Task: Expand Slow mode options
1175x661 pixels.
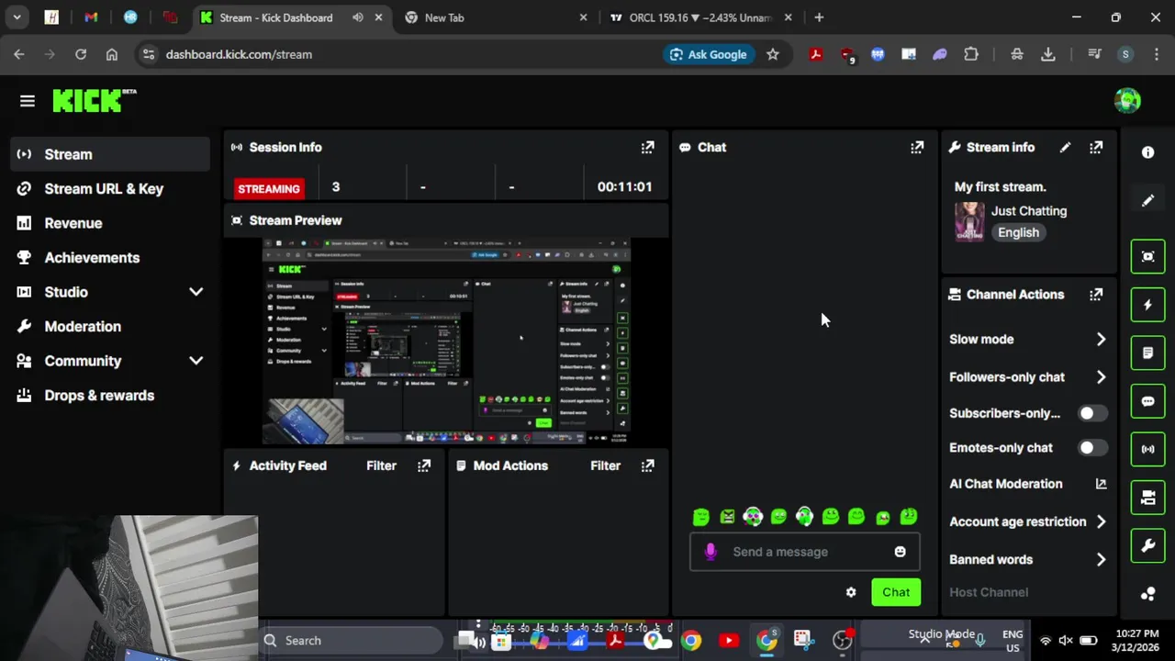Action: [x=1101, y=340]
